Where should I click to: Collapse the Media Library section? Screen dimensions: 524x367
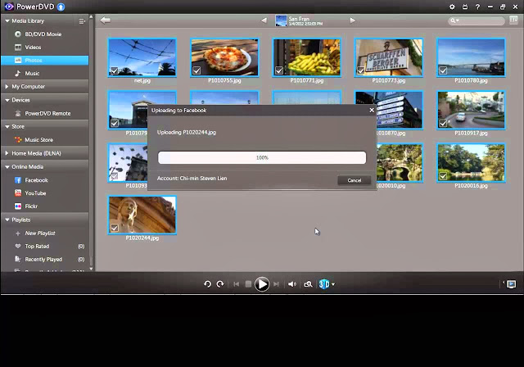tap(7, 20)
